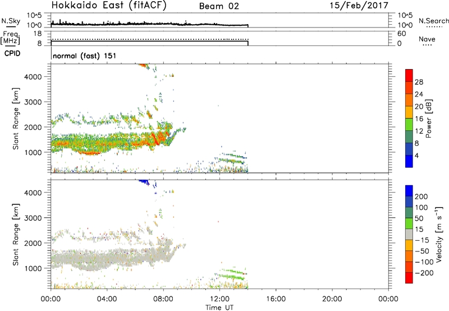Click the '12:00' time axis label
The height and width of the screenshot is (311, 449).
(219, 299)
